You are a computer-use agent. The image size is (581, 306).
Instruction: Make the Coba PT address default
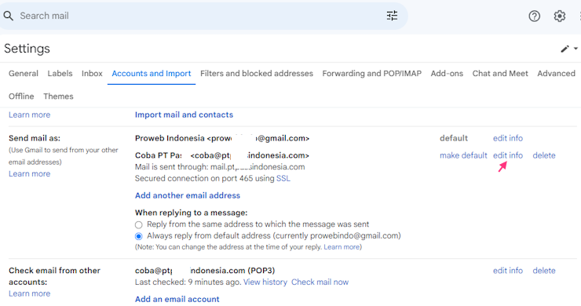463,155
